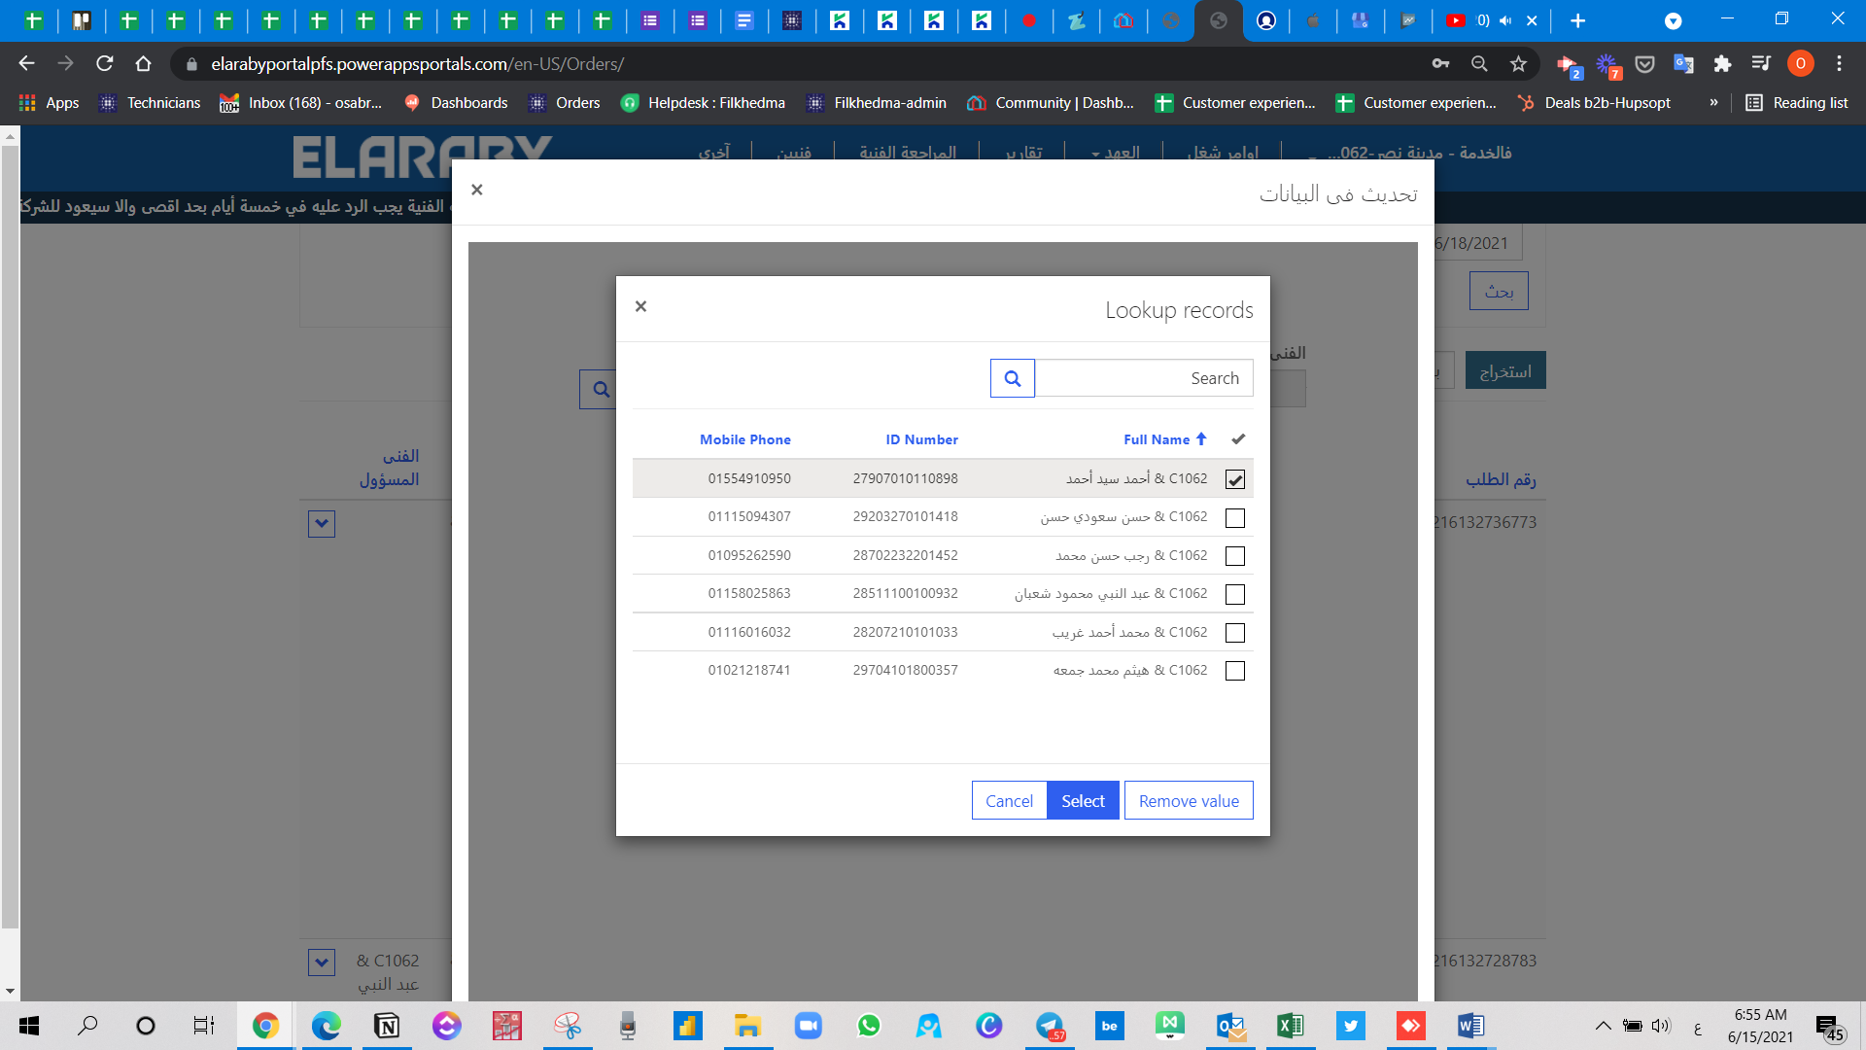The width and height of the screenshot is (1866, 1050).
Task: Open Excel from the Windows taskbar
Action: tap(1290, 1026)
